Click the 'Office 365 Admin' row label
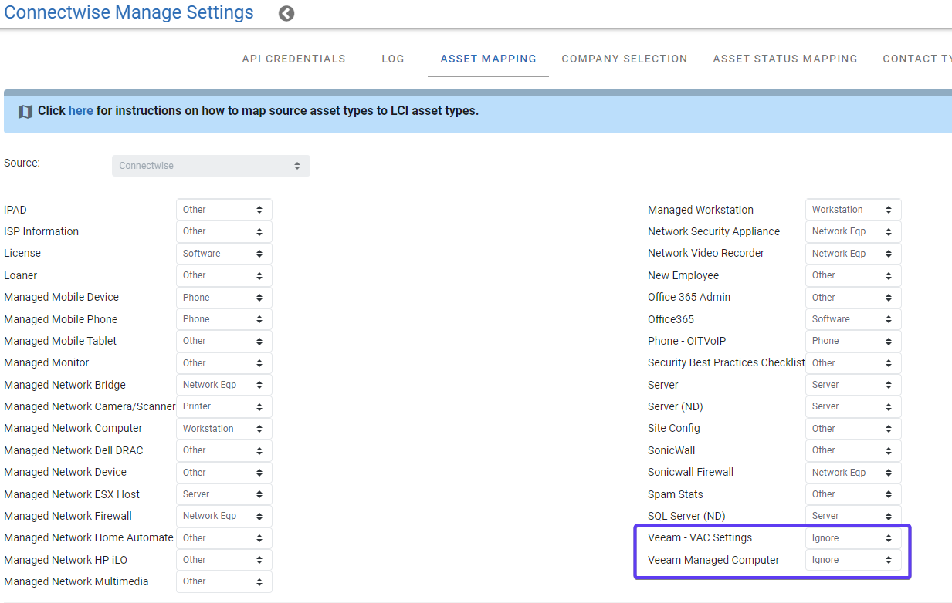952x603 pixels. (689, 298)
